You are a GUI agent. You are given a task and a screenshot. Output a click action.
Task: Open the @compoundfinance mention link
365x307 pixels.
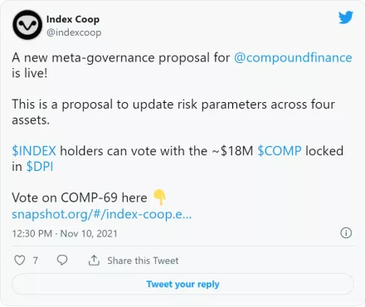pyautogui.click(x=293, y=58)
